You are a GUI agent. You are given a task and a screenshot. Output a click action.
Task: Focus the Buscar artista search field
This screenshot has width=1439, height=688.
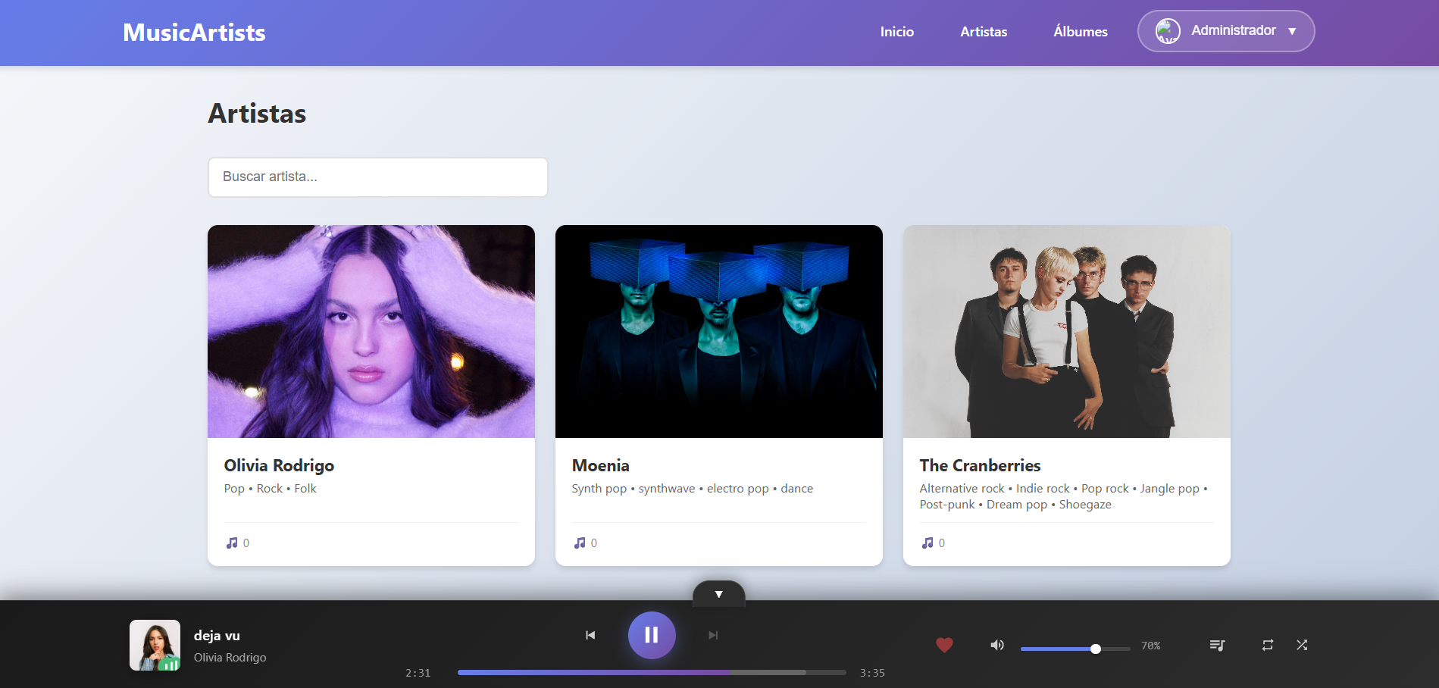tap(378, 177)
